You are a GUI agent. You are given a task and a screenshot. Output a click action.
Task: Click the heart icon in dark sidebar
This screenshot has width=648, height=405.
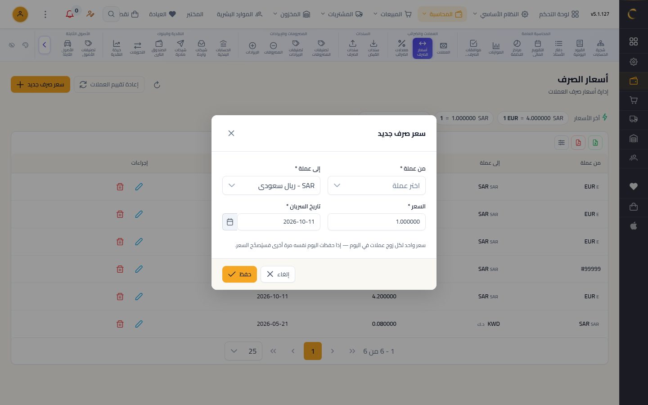click(634, 187)
